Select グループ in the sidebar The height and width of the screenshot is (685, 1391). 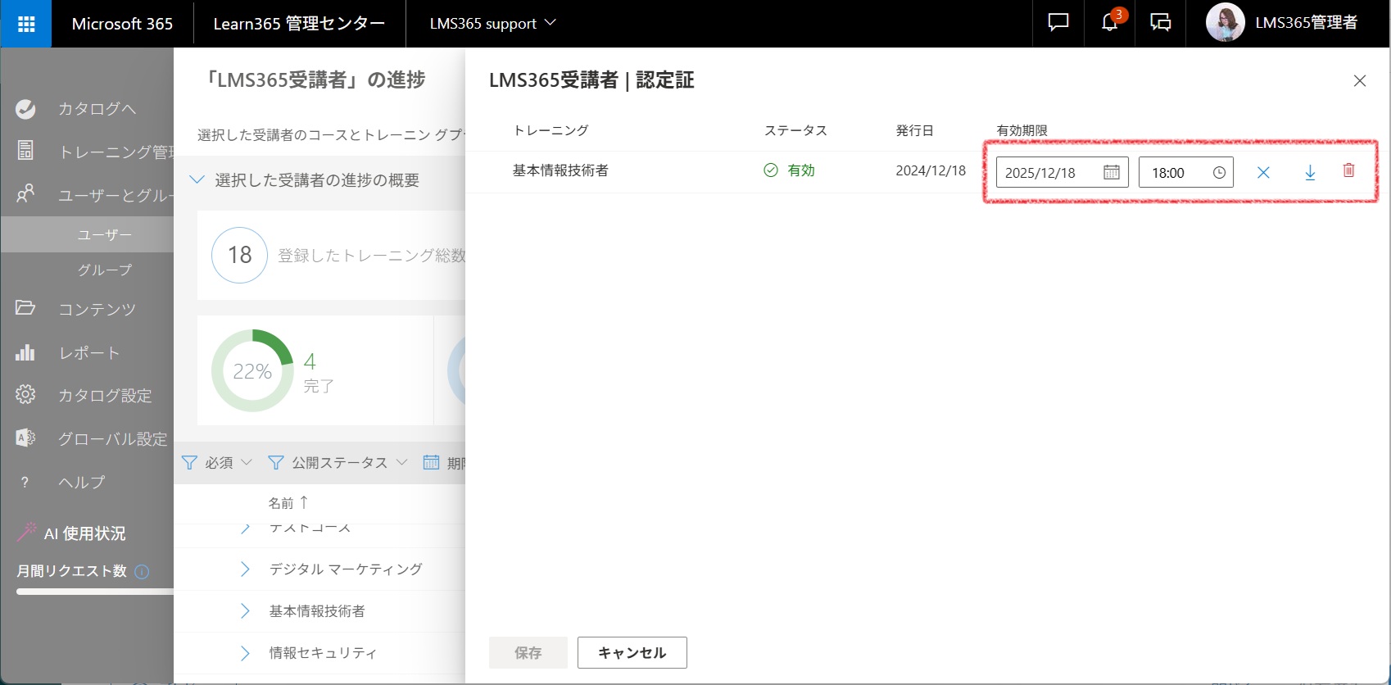pyautogui.click(x=104, y=270)
